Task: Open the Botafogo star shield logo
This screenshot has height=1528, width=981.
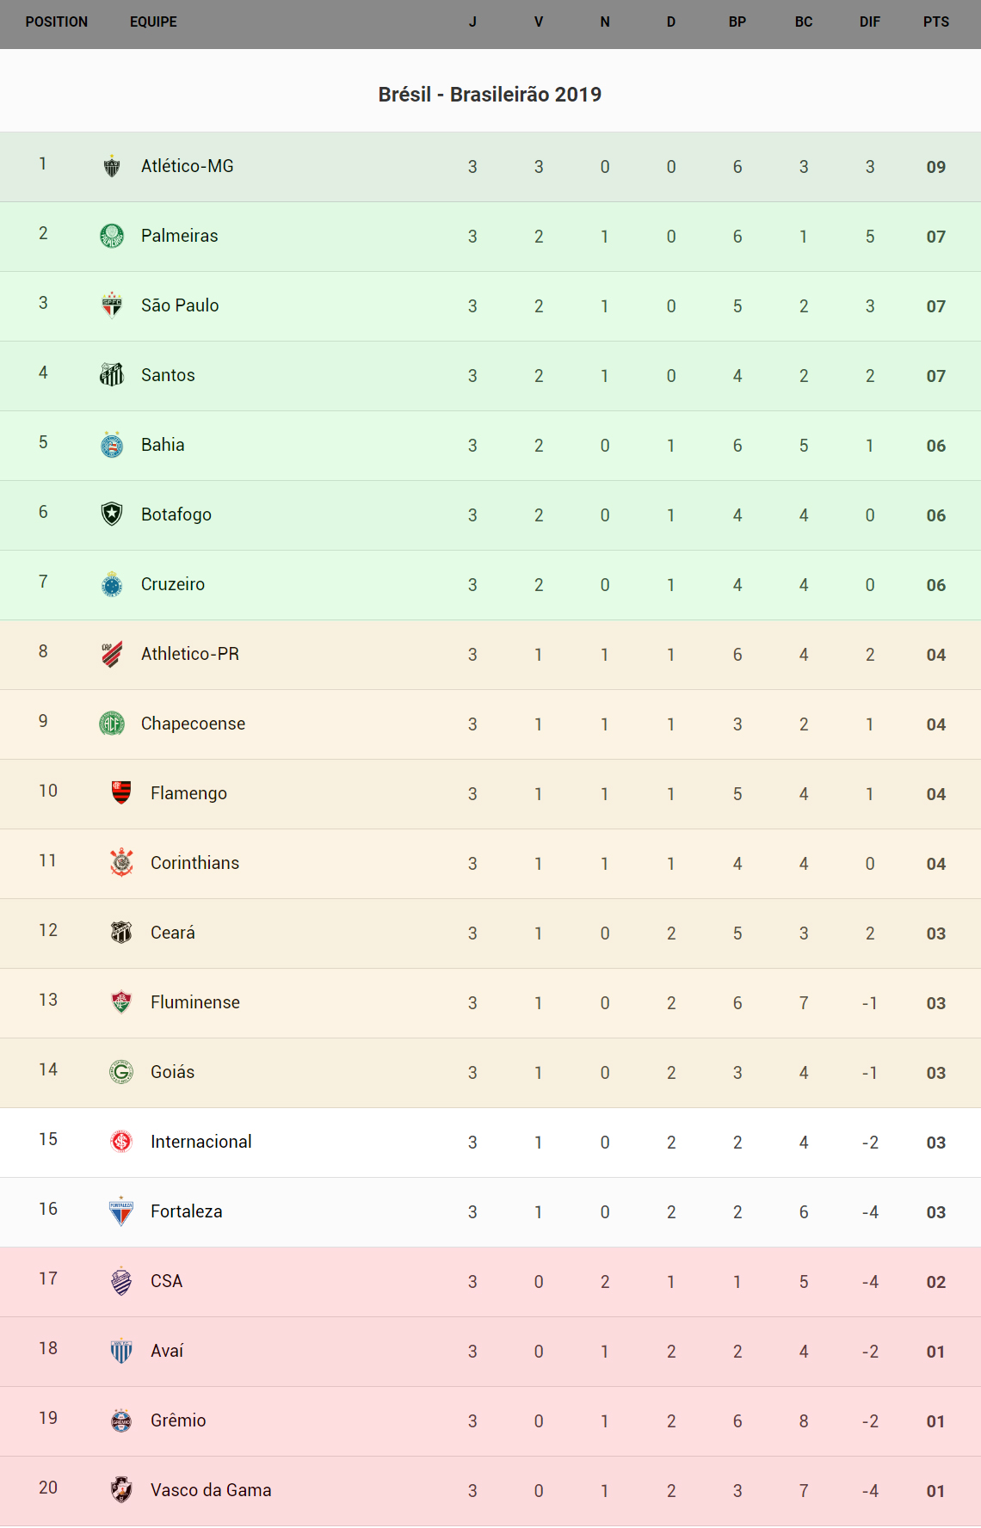Action: coord(112,514)
